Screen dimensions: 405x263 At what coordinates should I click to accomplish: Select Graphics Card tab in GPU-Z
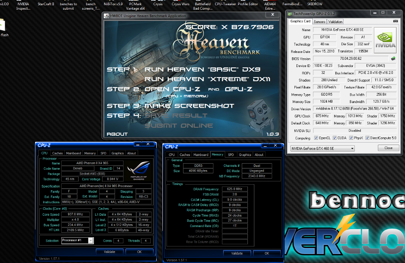tap(300, 21)
